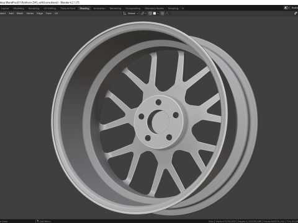This screenshot has height=223, width=298.
Task: Toggle proportional editing
Action: (x=163, y=14)
